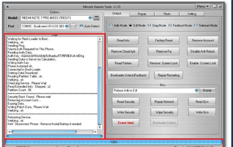Open the Port COM92 dropdown

[x=67, y=26]
